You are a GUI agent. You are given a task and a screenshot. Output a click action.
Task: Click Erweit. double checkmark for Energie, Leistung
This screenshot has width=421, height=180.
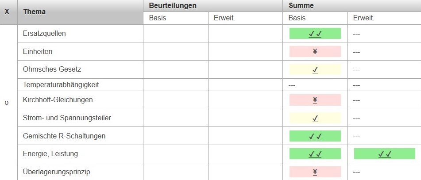[x=384, y=154]
